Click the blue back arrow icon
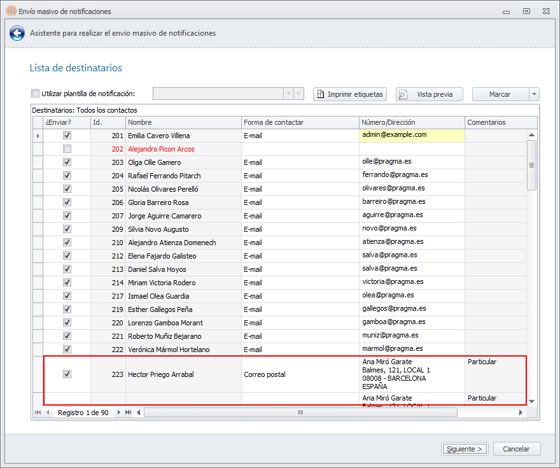The image size is (560, 468). [x=17, y=33]
